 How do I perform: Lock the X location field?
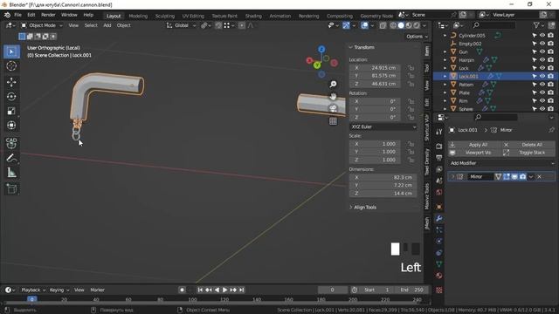pos(411,68)
